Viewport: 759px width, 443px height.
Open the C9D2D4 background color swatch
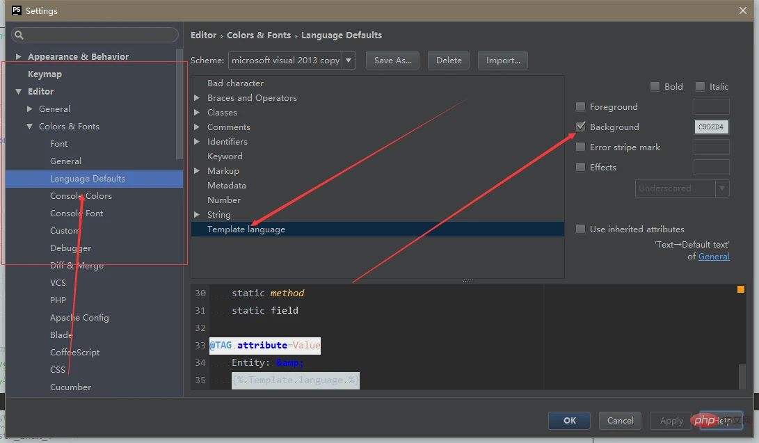[x=711, y=127]
